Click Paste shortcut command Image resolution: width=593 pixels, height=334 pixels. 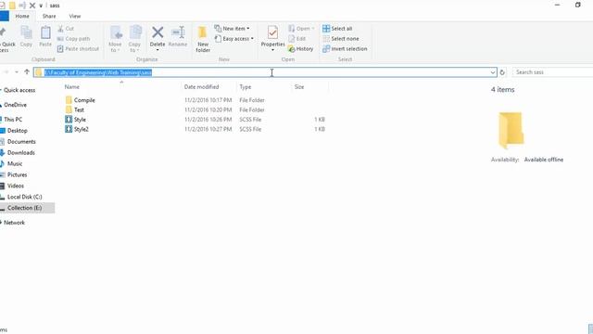coord(78,49)
